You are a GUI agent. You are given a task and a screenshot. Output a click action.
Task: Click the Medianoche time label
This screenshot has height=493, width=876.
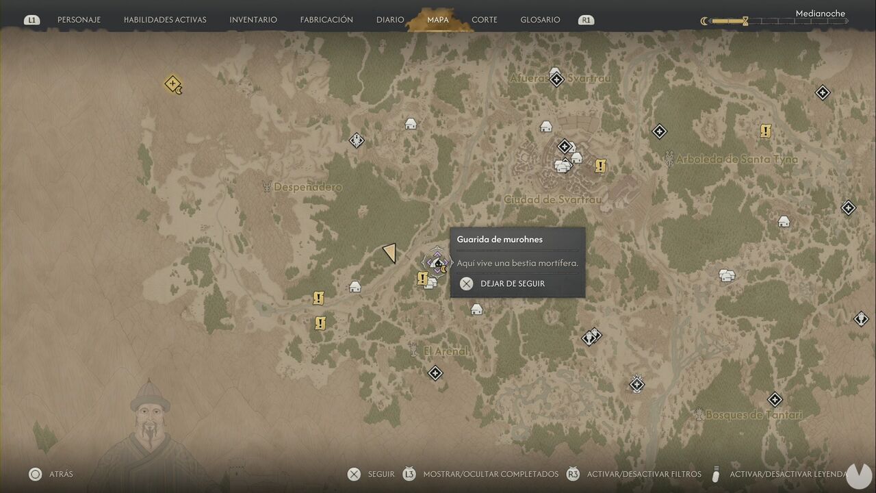tap(821, 13)
